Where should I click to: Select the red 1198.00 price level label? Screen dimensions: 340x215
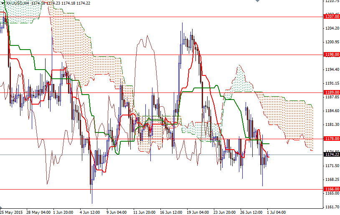[x=331, y=55]
